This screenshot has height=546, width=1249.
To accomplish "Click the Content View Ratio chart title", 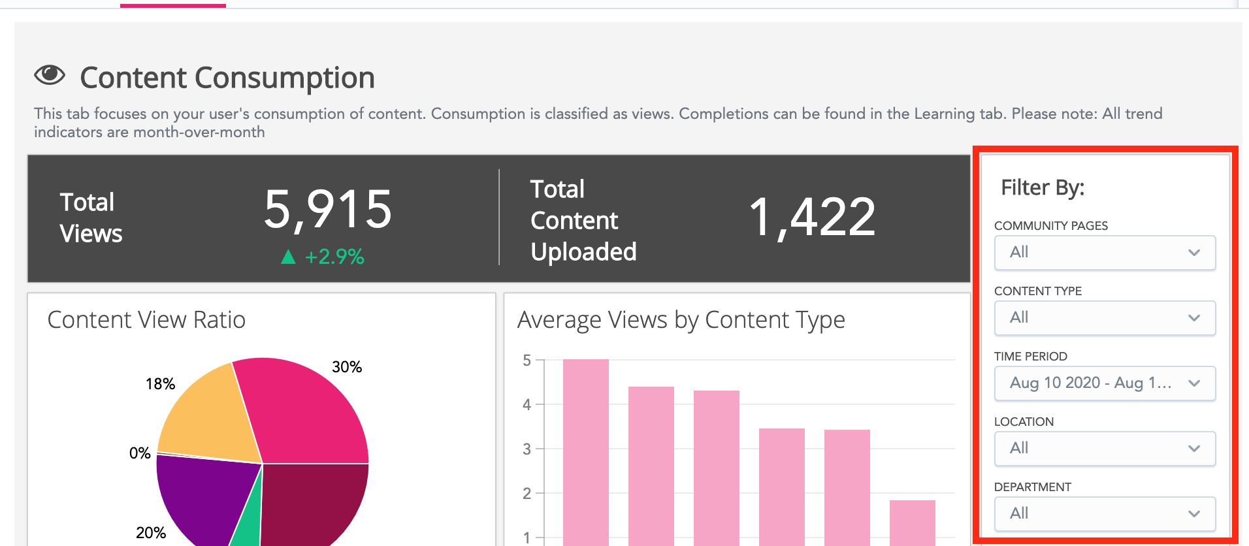I will pos(146,320).
